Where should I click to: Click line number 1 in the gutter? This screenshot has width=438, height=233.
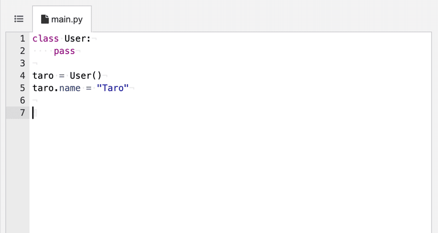[22, 39]
